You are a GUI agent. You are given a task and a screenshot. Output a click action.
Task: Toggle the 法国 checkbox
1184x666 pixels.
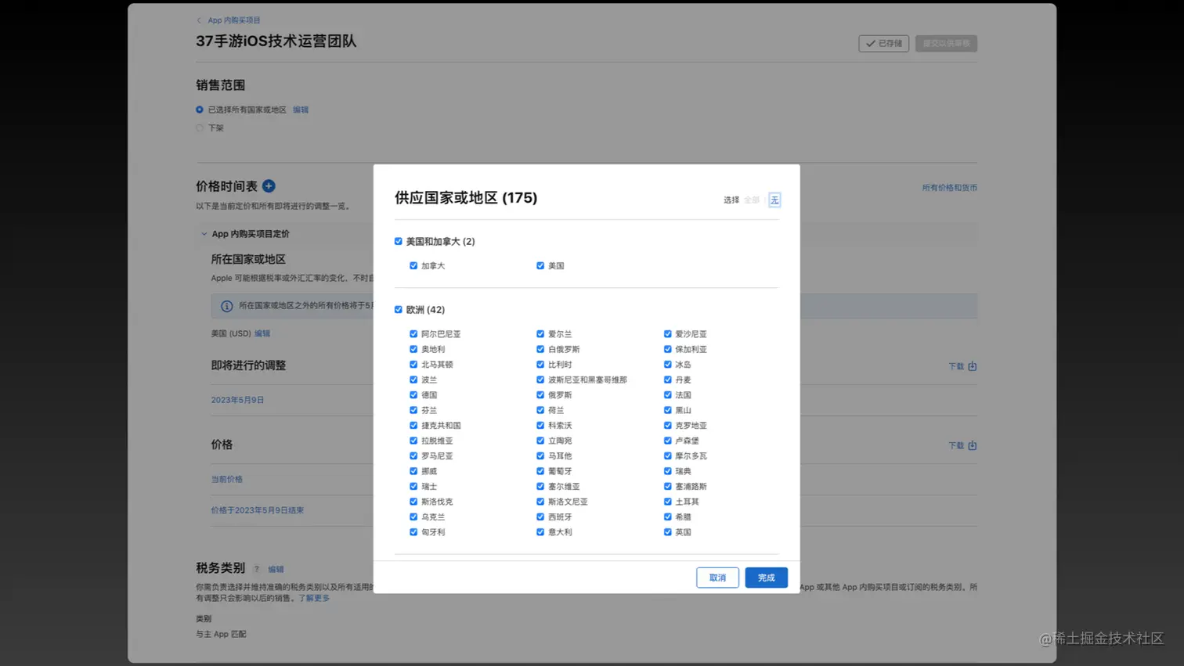click(668, 395)
